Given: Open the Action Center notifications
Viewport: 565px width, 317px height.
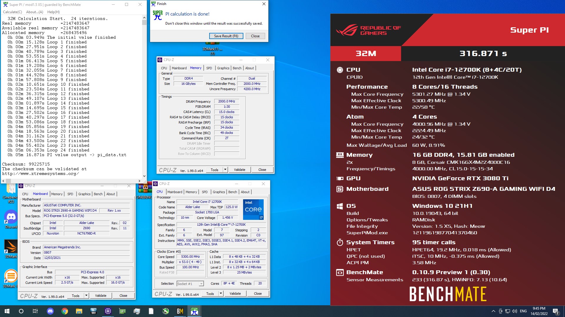Looking at the screenshot, I should [556, 311].
